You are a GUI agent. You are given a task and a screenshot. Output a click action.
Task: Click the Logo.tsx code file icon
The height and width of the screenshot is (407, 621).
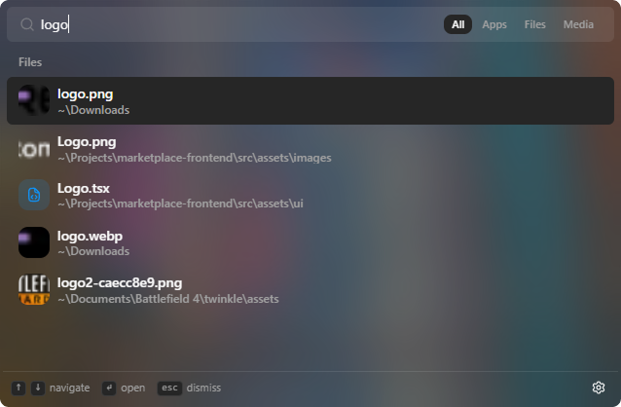click(34, 195)
